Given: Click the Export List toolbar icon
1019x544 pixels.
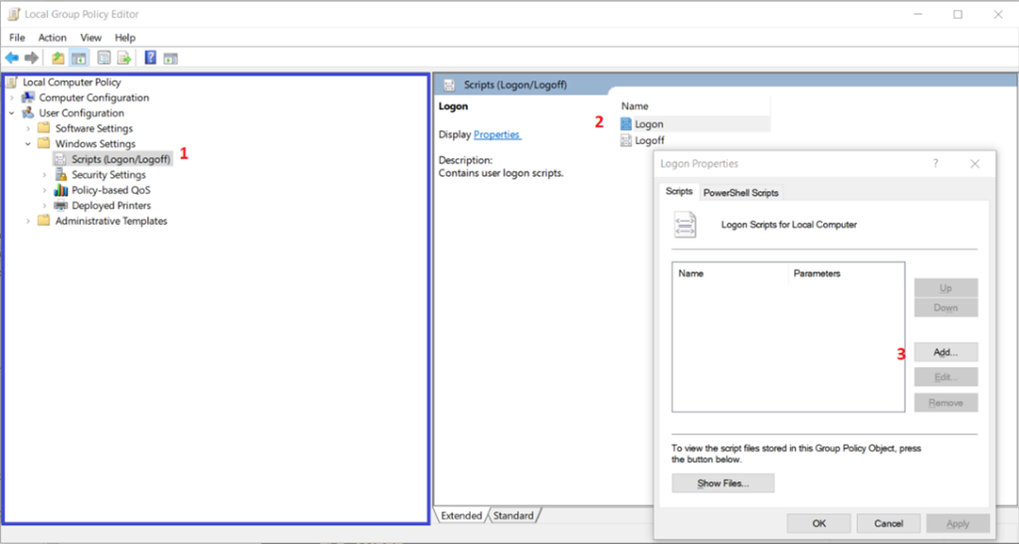Looking at the screenshot, I should click(x=124, y=58).
